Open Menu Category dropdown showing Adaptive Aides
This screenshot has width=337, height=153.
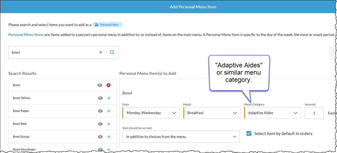(273, 113)
